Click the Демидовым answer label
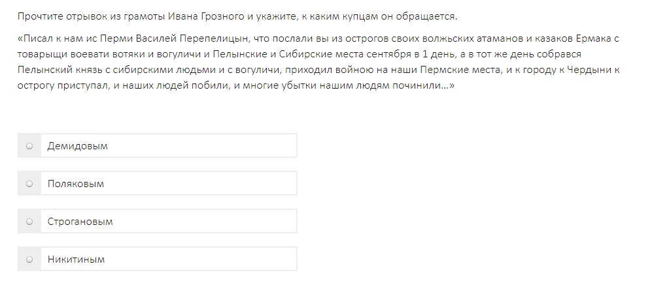 click(78, 146)
